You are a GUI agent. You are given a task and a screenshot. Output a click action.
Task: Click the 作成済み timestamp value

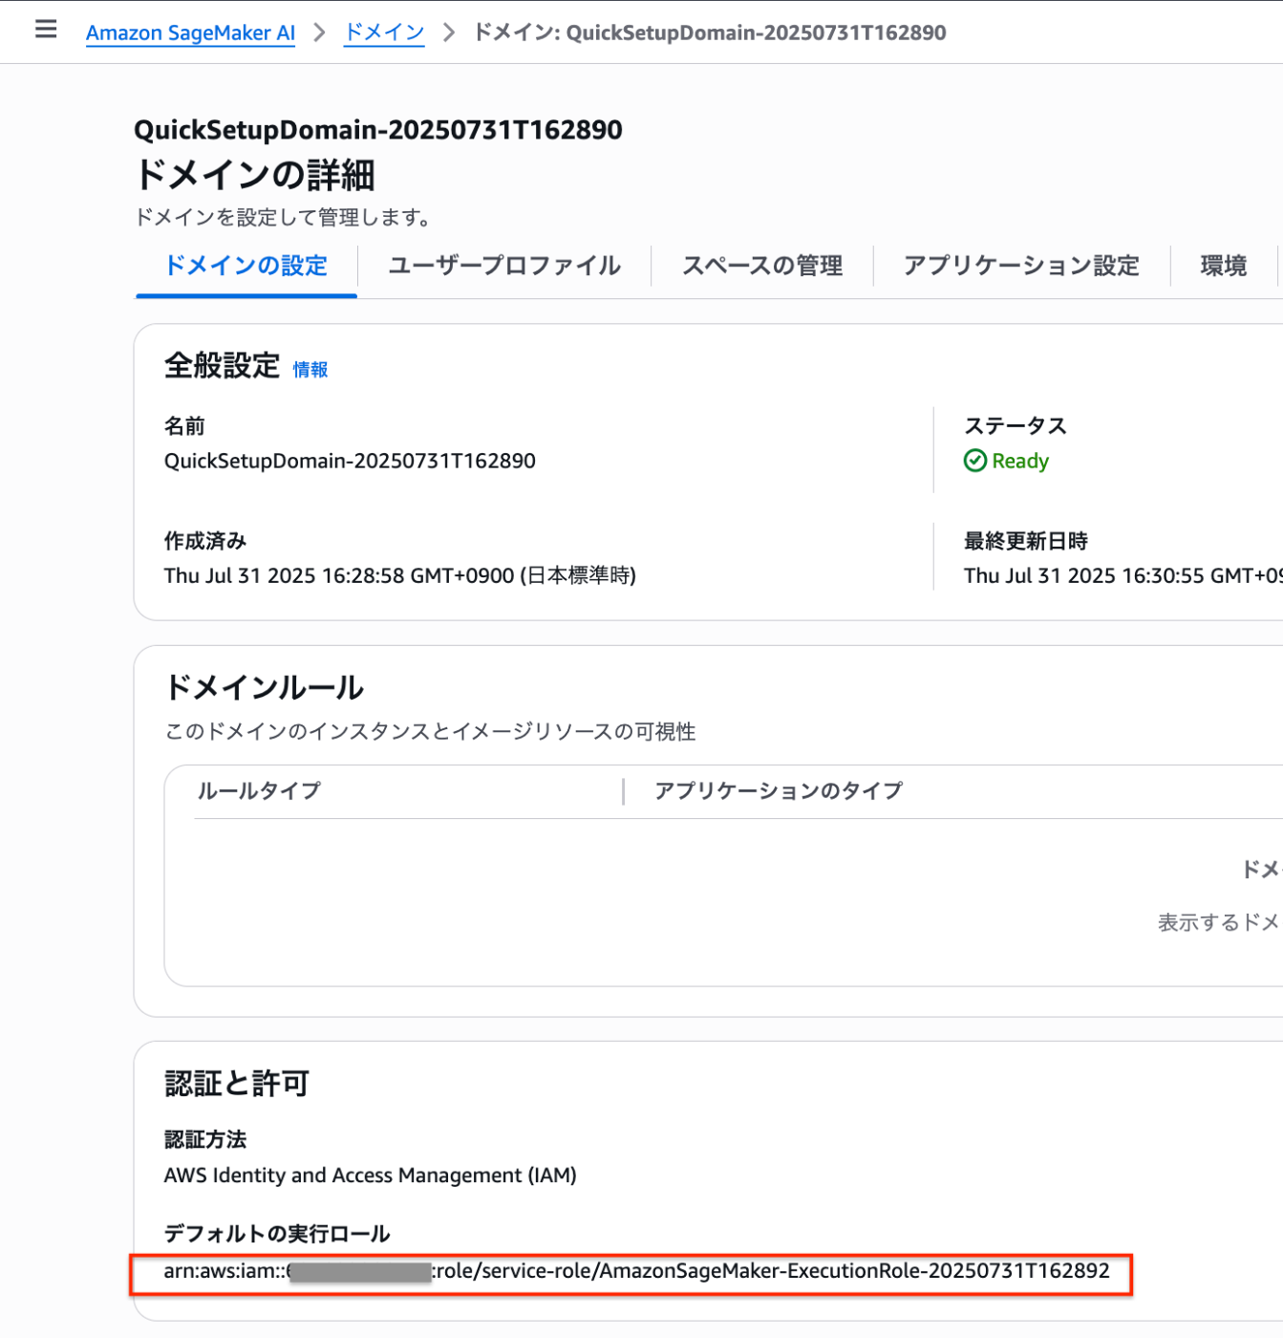coord(400,575)
